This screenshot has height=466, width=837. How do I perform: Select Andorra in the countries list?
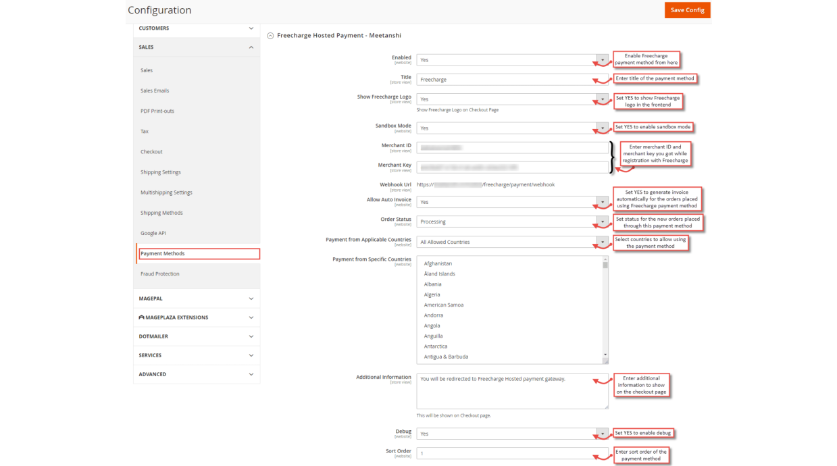[510, 315]
